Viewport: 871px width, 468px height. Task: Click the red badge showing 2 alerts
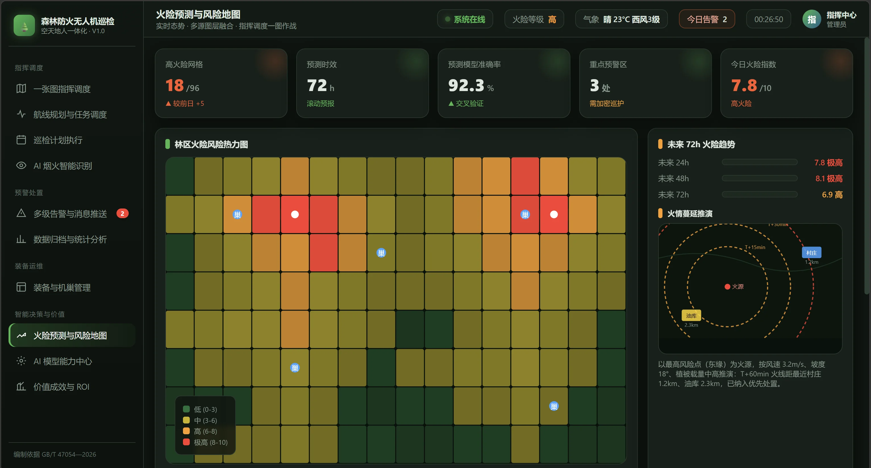(122, 213)
